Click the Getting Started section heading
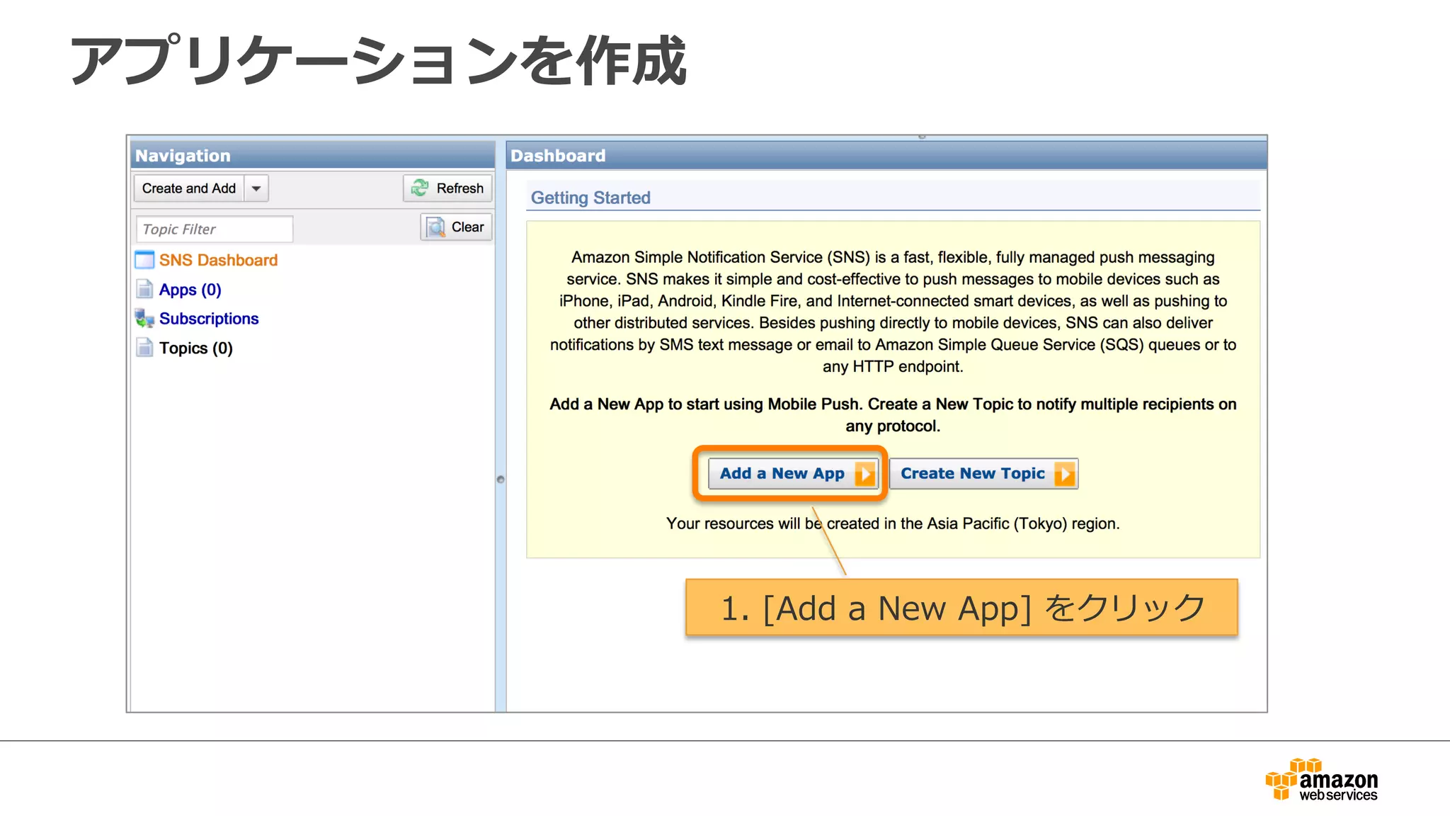This screenshot has width=1450, height=816. pos(590,198)
